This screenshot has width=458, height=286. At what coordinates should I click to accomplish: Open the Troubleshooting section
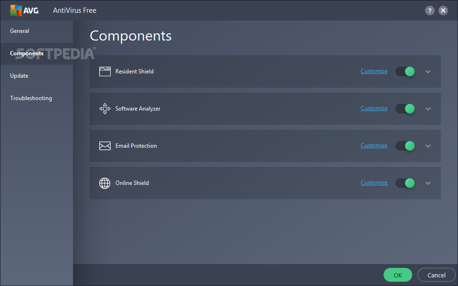pos(37,98)
